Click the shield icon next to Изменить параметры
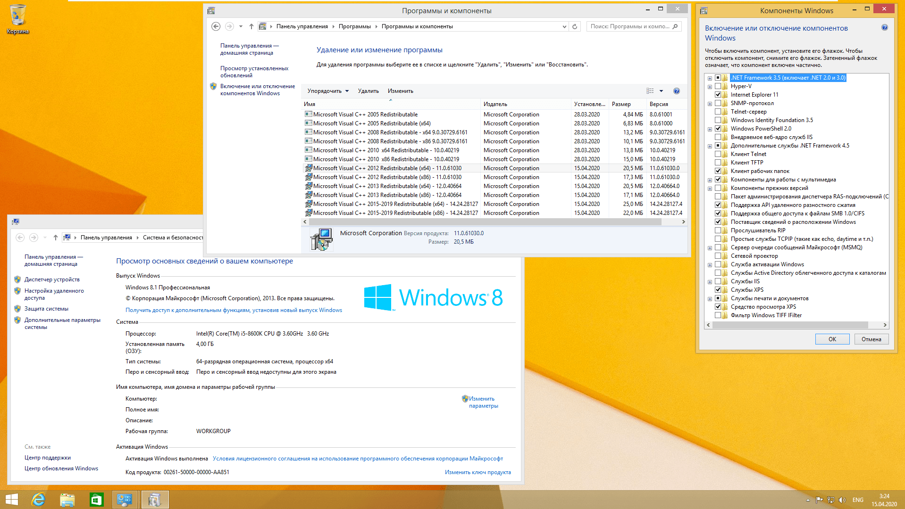 [x=465, y=399]
